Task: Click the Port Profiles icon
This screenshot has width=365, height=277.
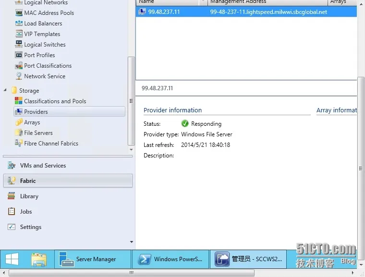Action: pos(19,55)
